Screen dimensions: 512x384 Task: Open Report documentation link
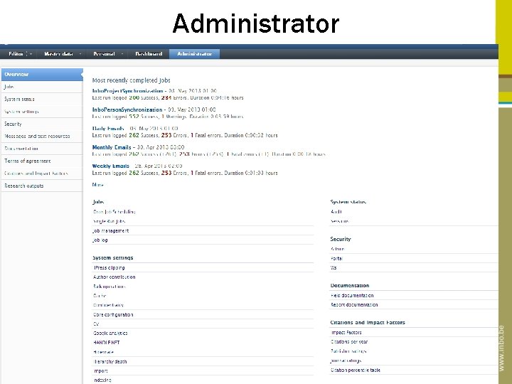point(354,304)
